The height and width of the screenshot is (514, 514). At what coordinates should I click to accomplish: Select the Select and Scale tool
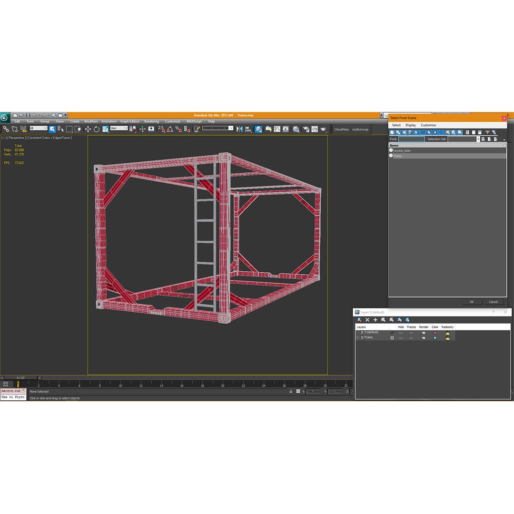(x=105, y=129)
